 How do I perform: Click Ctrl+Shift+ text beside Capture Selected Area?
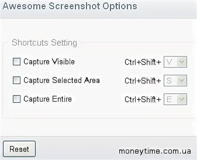pyautogui.click(x=143, y=81)
